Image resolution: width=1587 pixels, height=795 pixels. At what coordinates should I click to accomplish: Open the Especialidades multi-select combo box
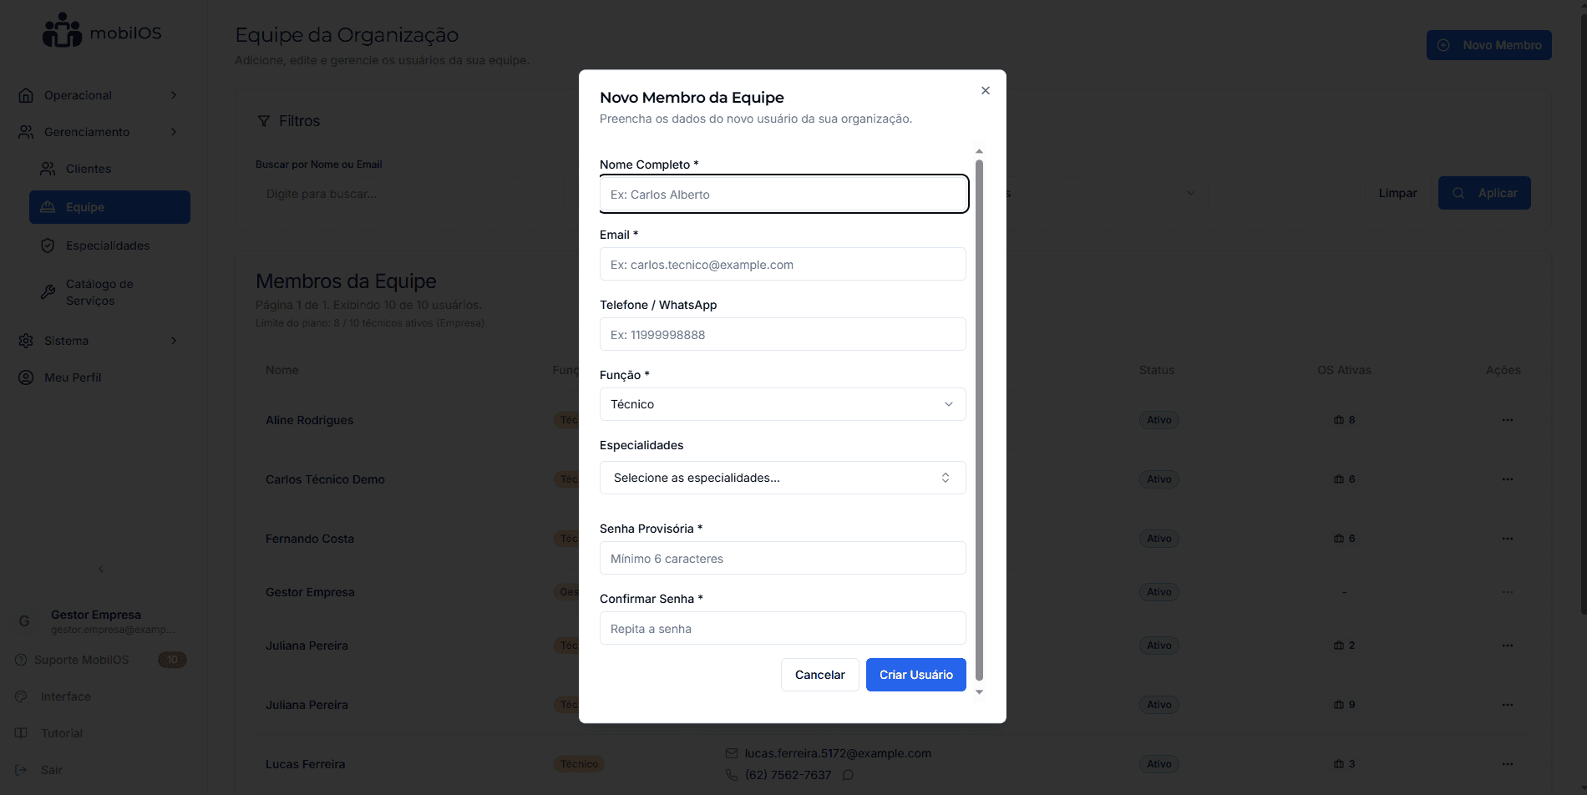click(782, 478)
